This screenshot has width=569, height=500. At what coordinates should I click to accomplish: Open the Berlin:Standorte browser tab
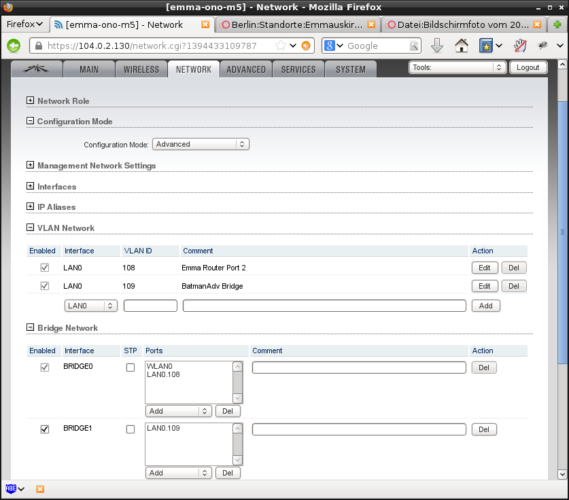coord(298,24)
